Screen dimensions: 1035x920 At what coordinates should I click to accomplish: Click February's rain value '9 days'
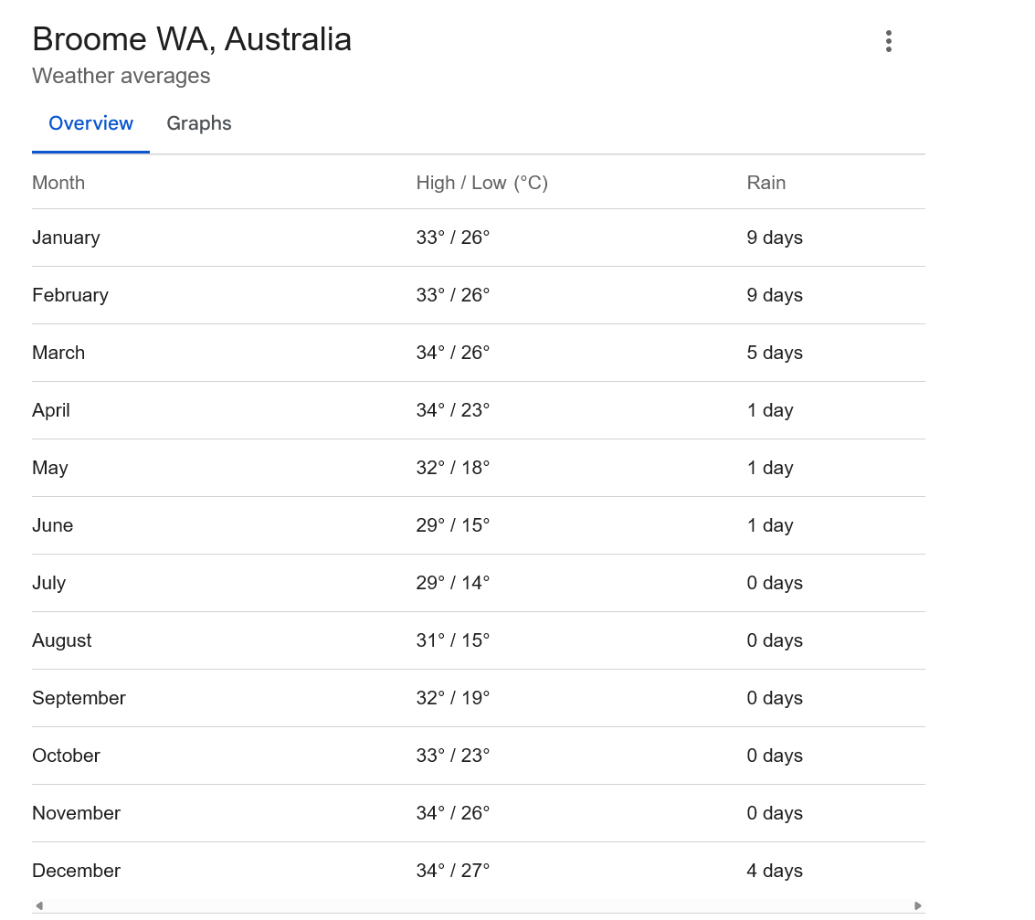[x=775, y=295]
